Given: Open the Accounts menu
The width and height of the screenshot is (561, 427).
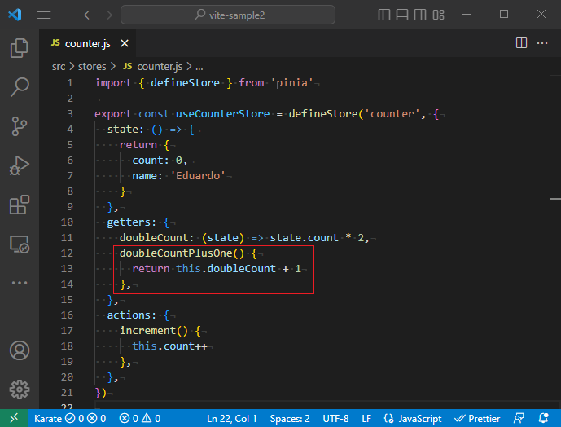Looking at the screenshot, I should 20,350.
